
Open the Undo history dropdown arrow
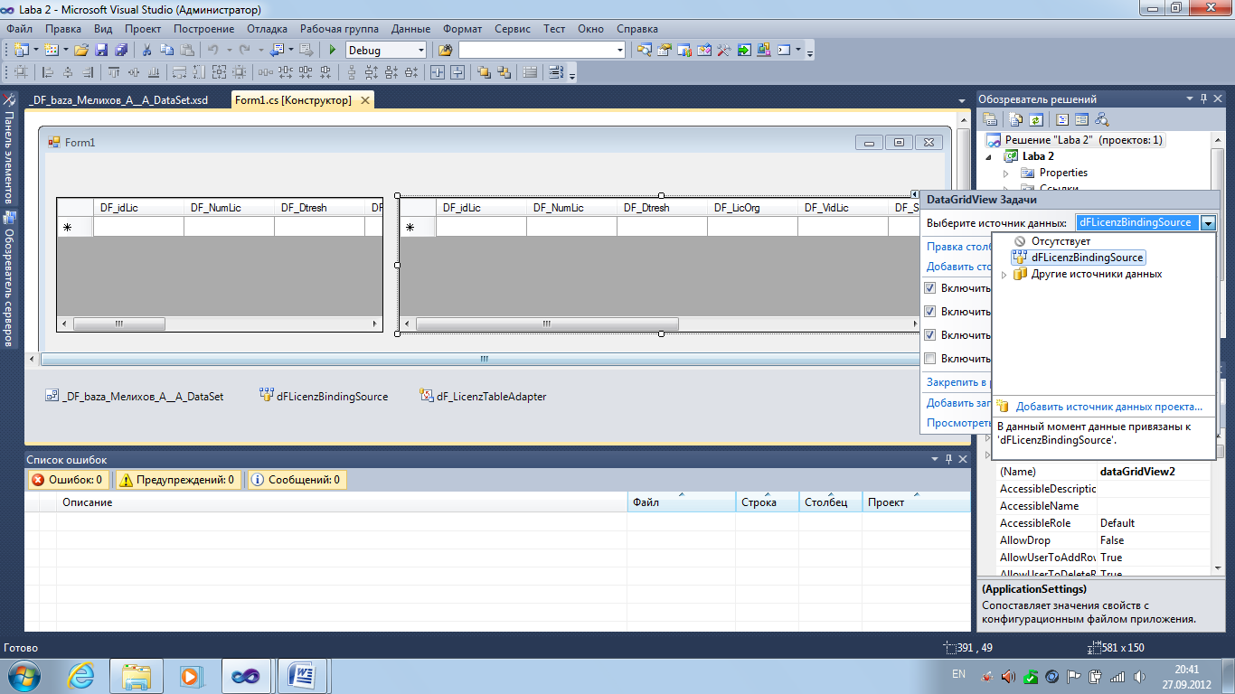click(229, 51)
